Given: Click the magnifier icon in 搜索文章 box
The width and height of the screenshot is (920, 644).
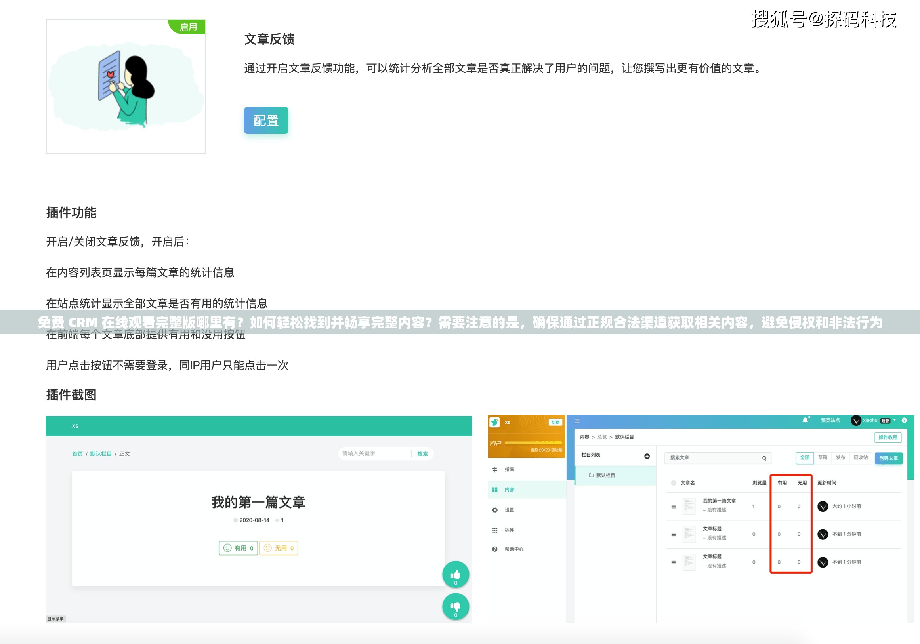Looking at the screenshot, I should click(x=764, y=458).
